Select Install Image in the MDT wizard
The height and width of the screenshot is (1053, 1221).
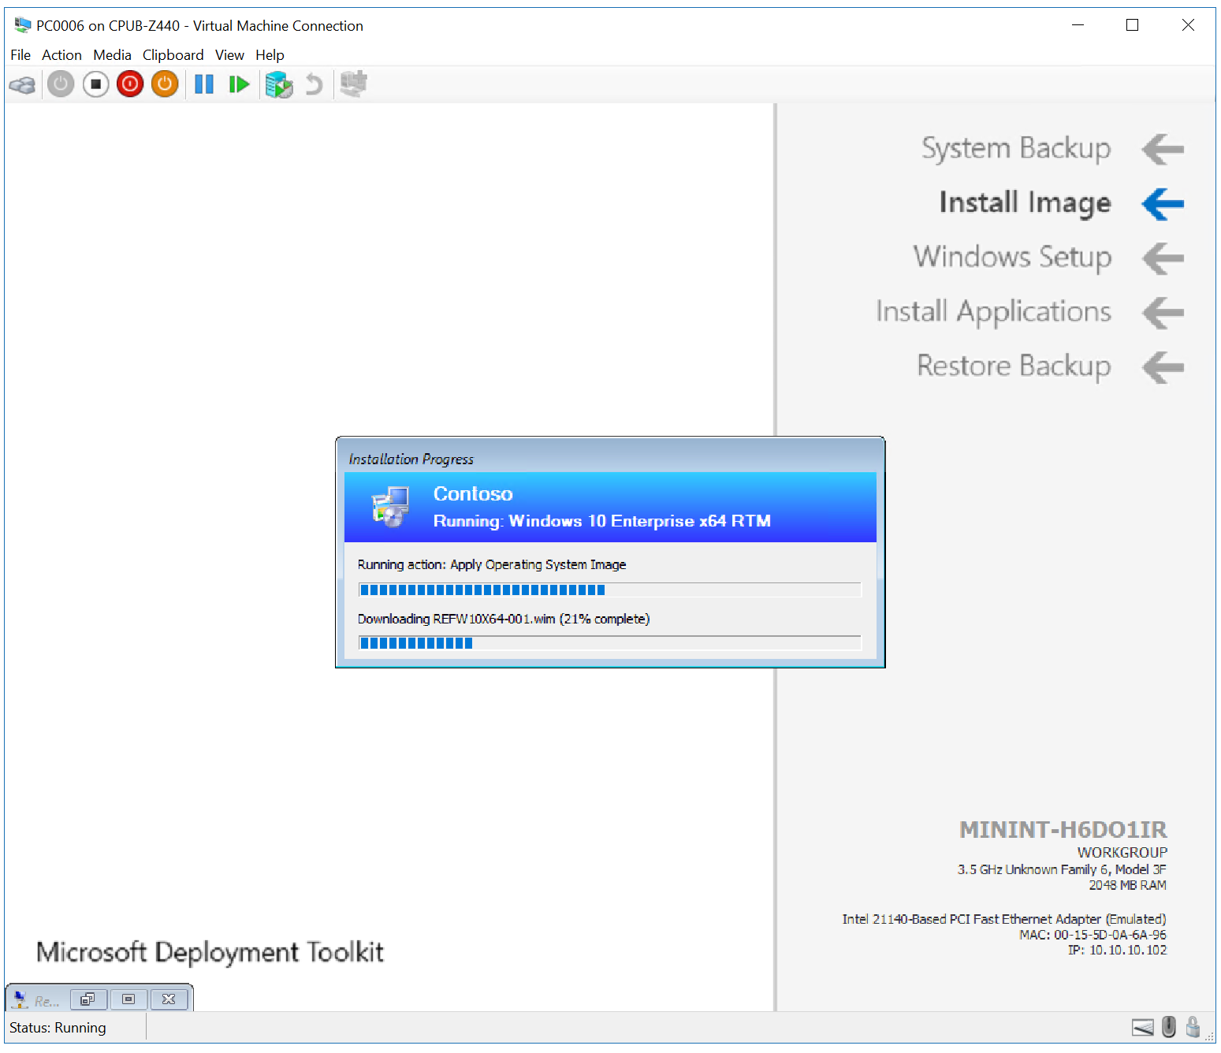pos(1024,203)
